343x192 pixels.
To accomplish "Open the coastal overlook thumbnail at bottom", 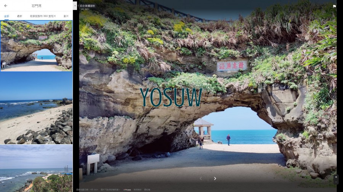I will point(36,168).
